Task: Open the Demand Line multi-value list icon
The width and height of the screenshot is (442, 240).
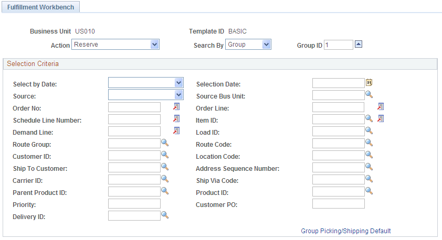Action: [x=176, y=131]
